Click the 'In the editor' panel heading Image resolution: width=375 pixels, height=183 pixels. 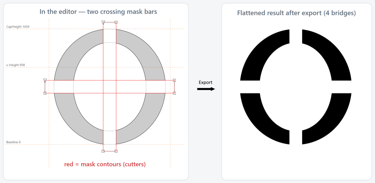point(98,12)
